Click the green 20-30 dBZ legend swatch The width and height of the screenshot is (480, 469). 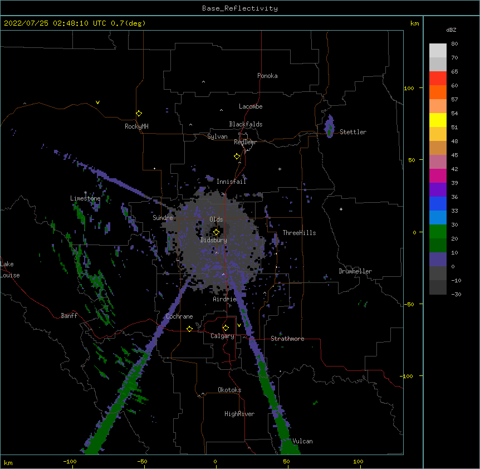438,232
